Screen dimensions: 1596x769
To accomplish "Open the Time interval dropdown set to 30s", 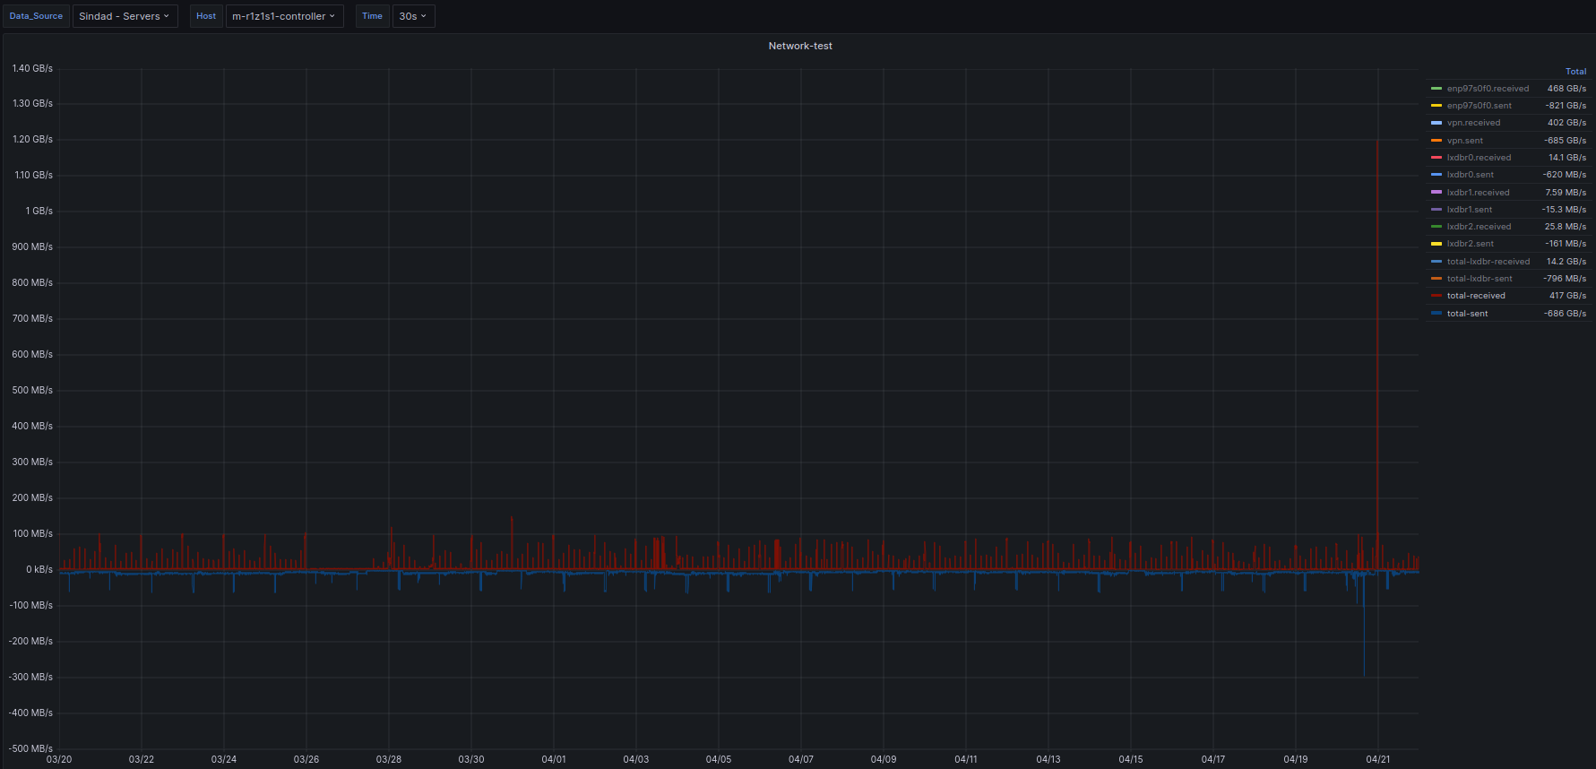I will [413, 16].
